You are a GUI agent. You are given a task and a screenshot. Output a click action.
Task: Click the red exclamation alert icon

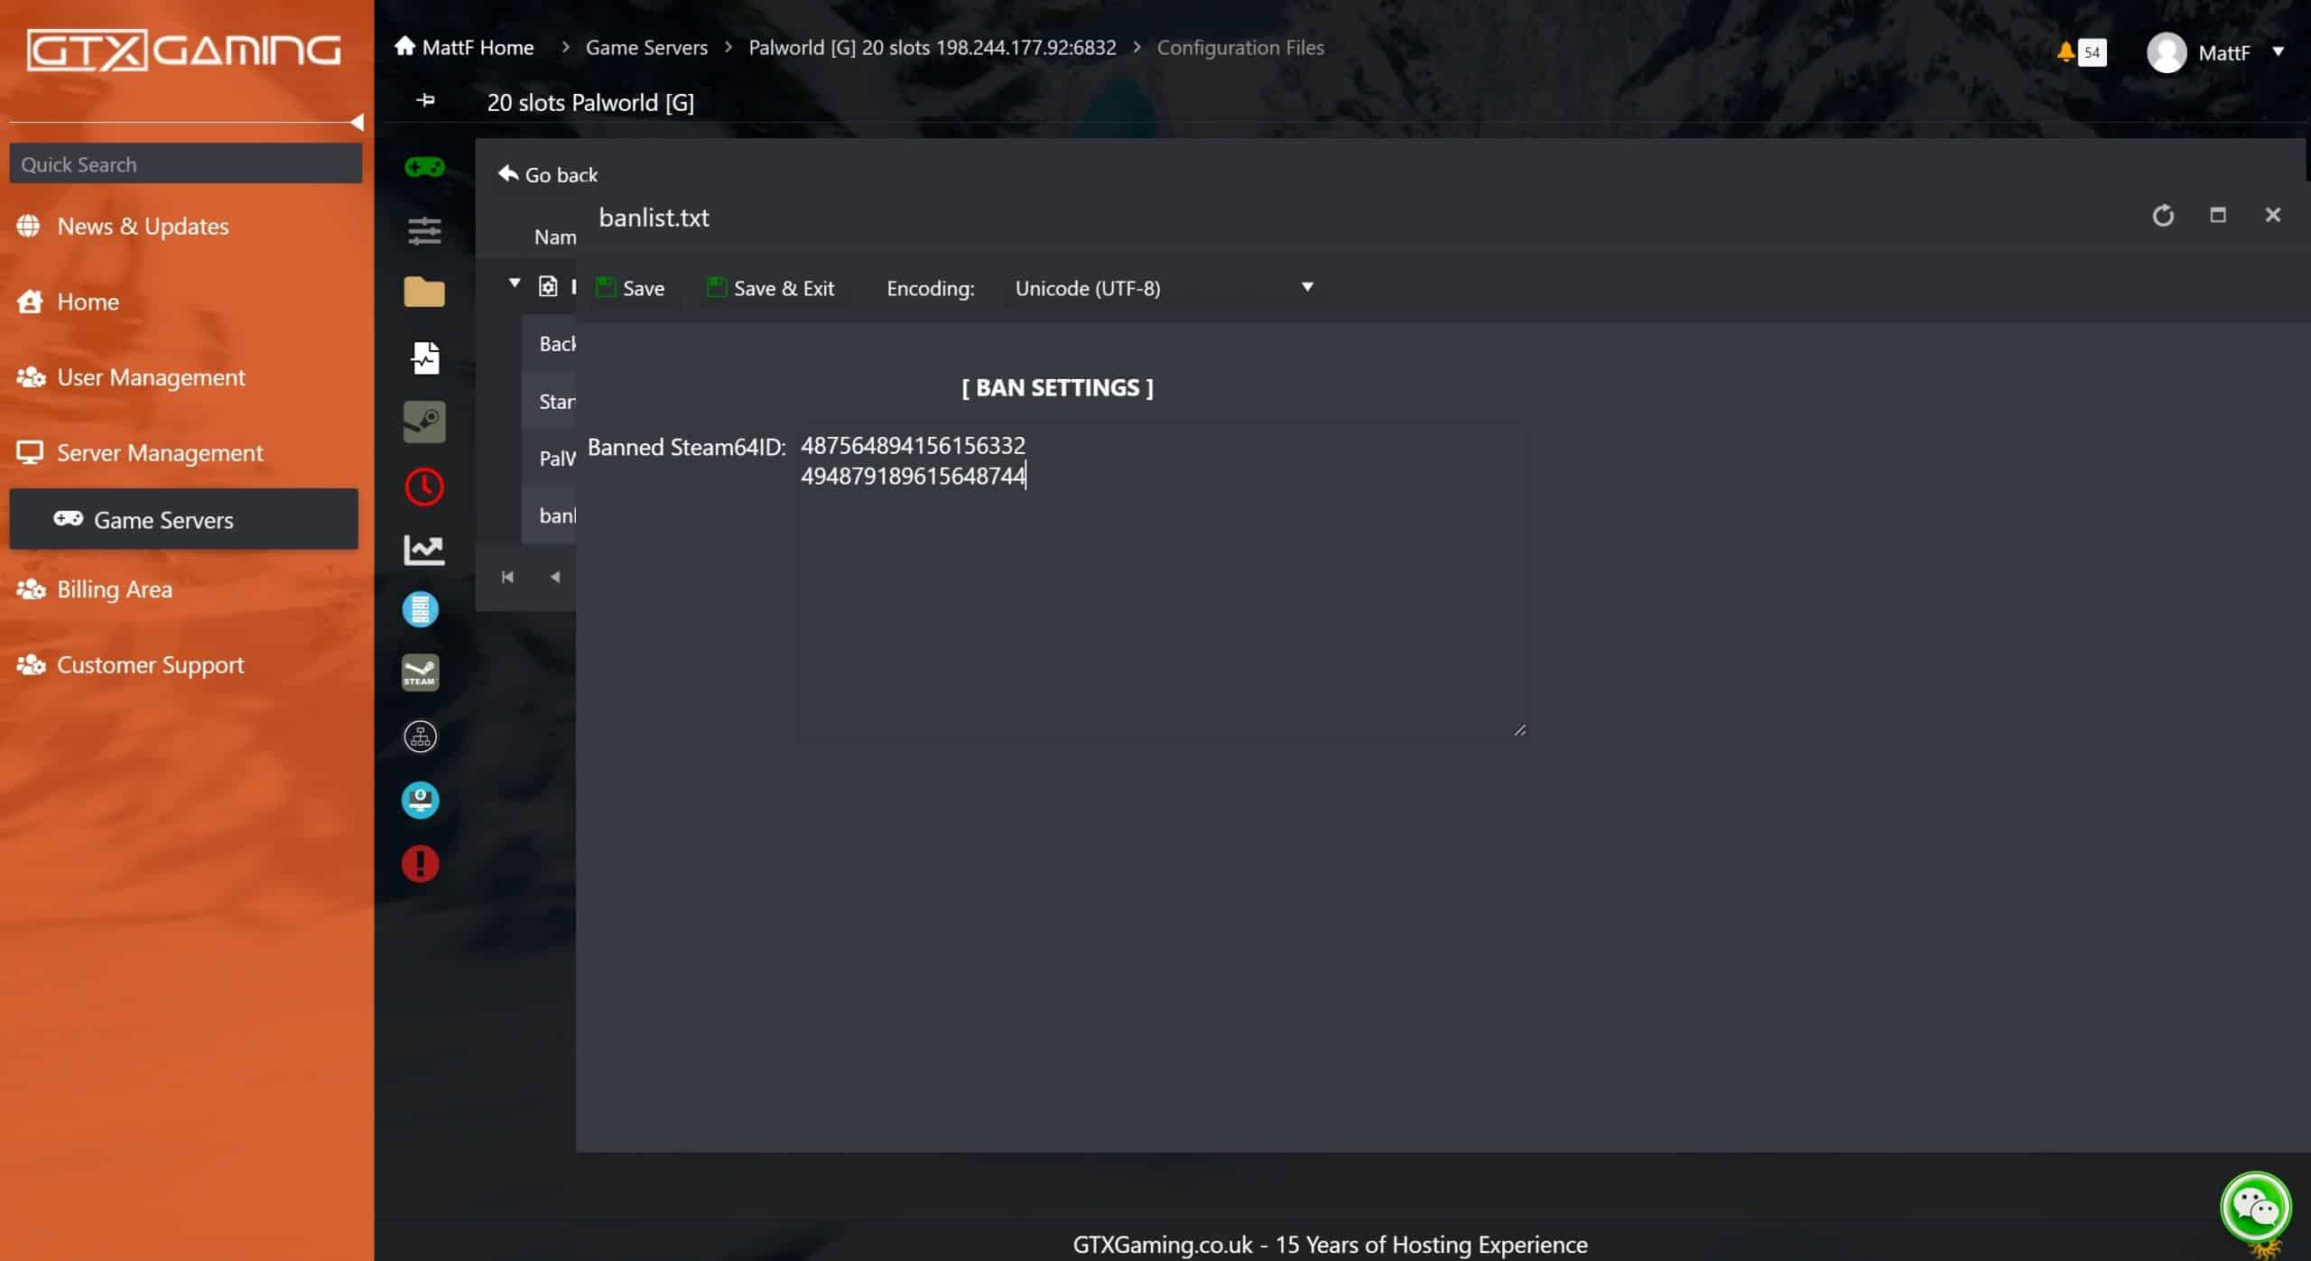point(419,864)
